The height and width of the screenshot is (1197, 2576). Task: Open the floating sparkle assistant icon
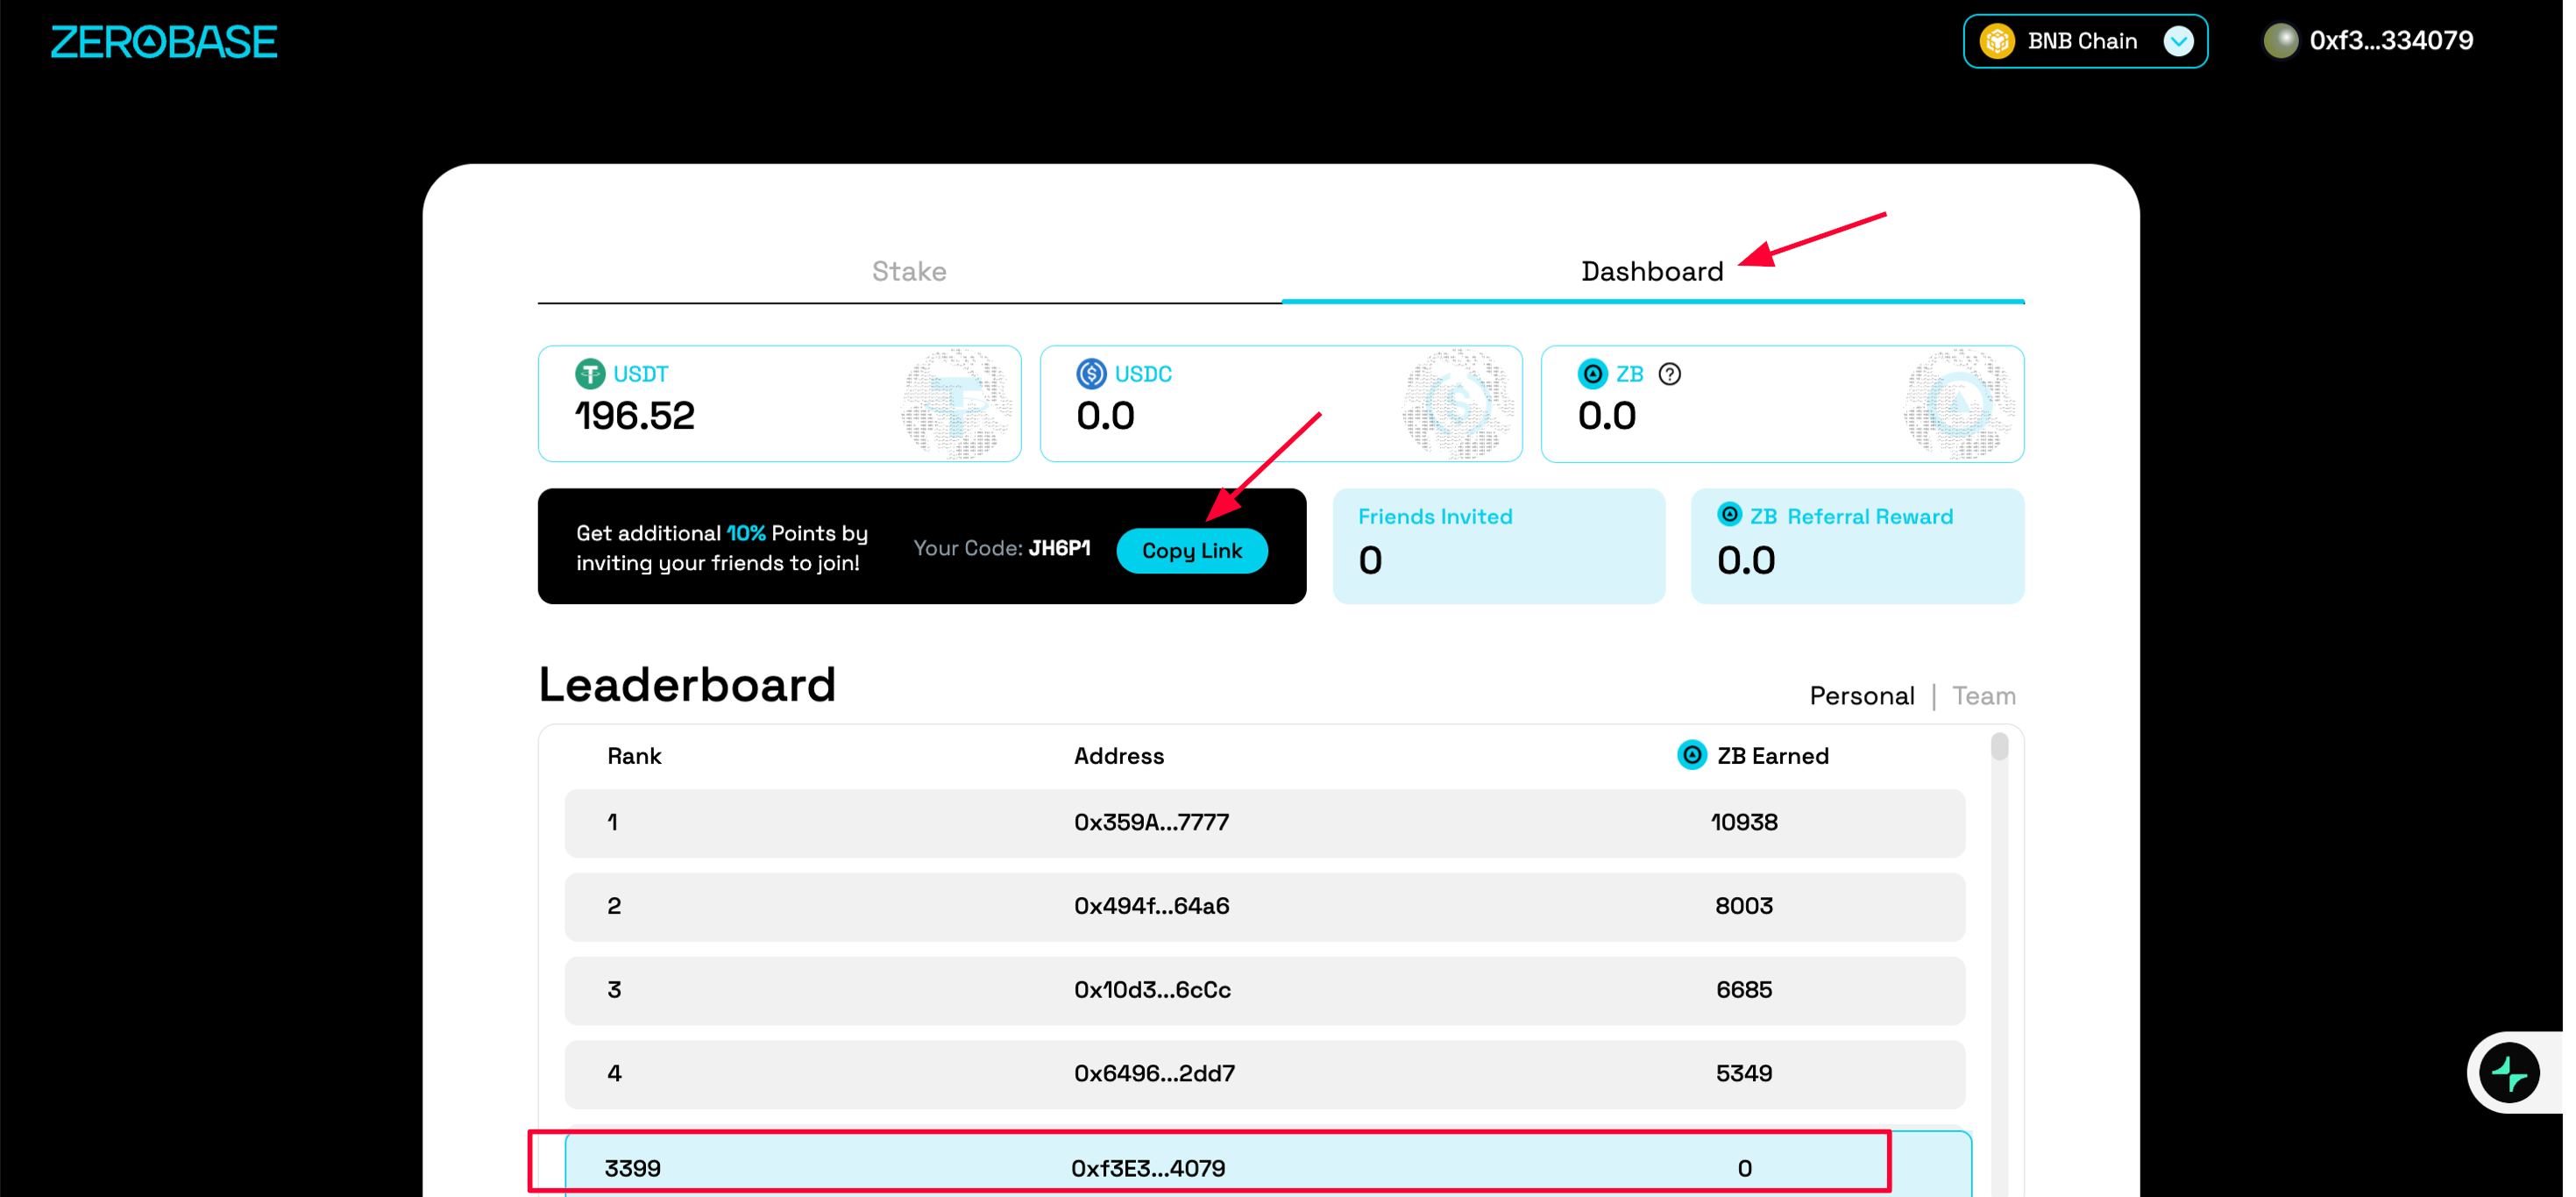(x=2509, y=1072)
